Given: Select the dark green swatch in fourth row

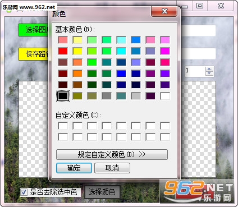Looking at the screenshot, I should point(92,73).
